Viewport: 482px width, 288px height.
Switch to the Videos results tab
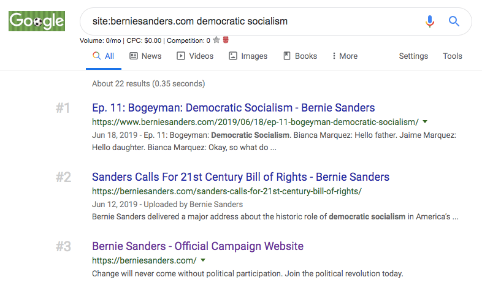[x=195, y=56]
